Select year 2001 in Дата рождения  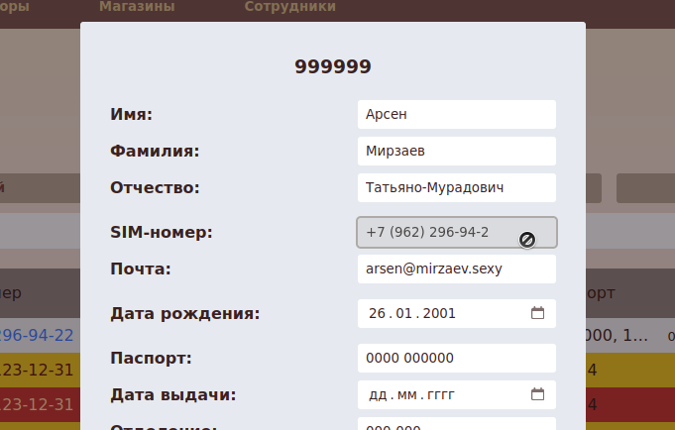tap(439, 314)
